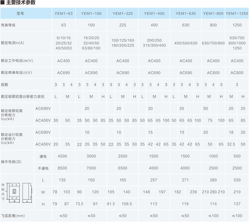This screenshot has width=249, height=222.
Task: Select frame grade value 225
Action: [x=123, y=25]
